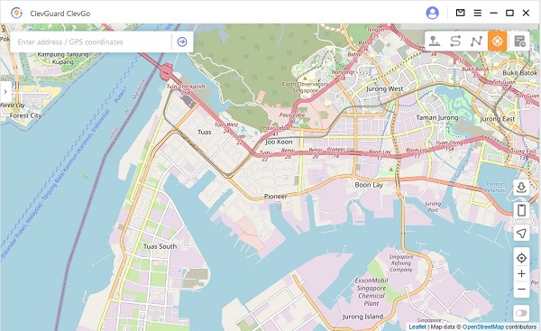This screenshot has width=541, height=331.
Task: Toggle the switch at bottom right
Action: (x=521, y=313)
